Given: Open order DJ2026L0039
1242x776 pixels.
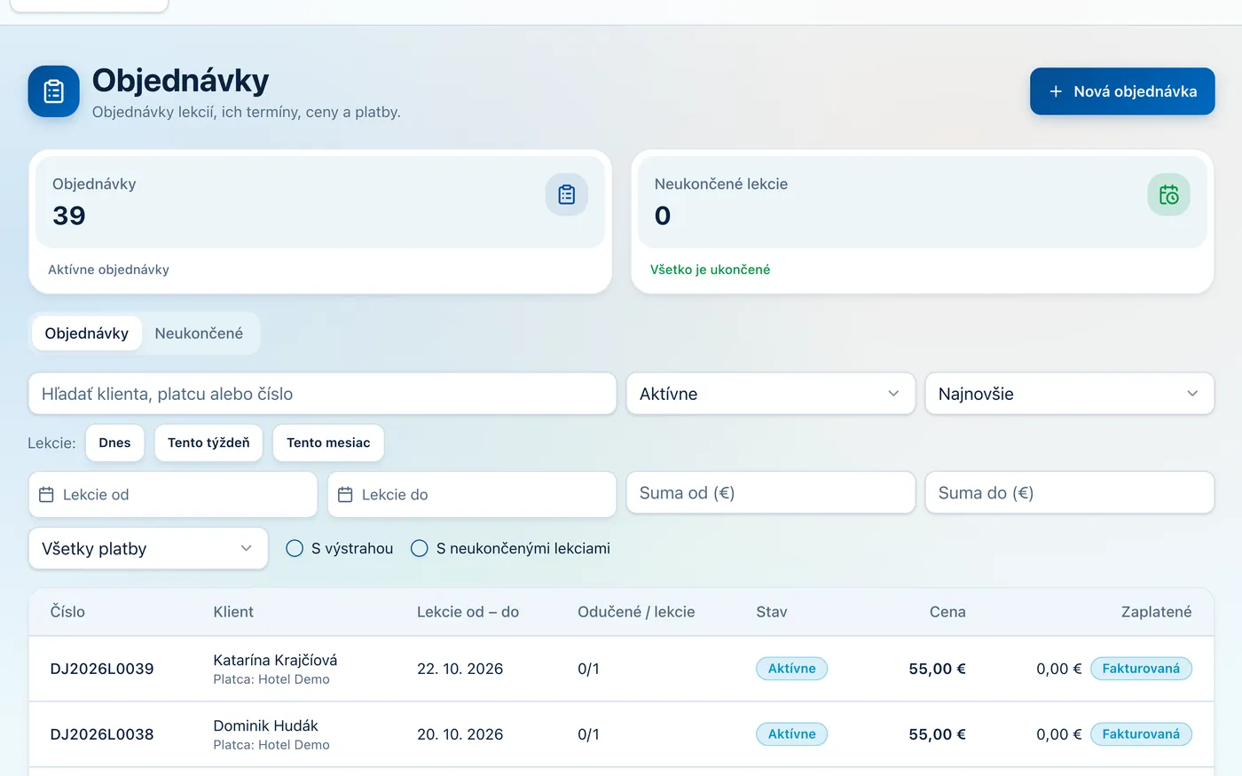Looking at the screenshot, I should (x=102, y=669).
